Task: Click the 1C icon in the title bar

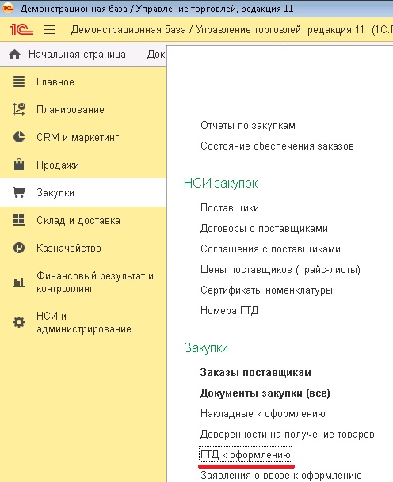Action: pos(8,8)
